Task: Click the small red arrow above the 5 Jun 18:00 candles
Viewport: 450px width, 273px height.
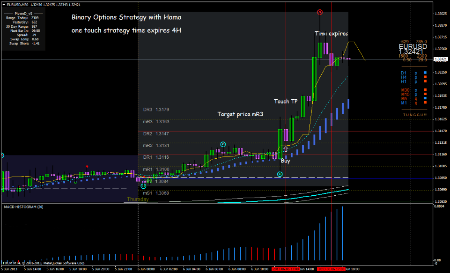Action: [x=87, y=166]
